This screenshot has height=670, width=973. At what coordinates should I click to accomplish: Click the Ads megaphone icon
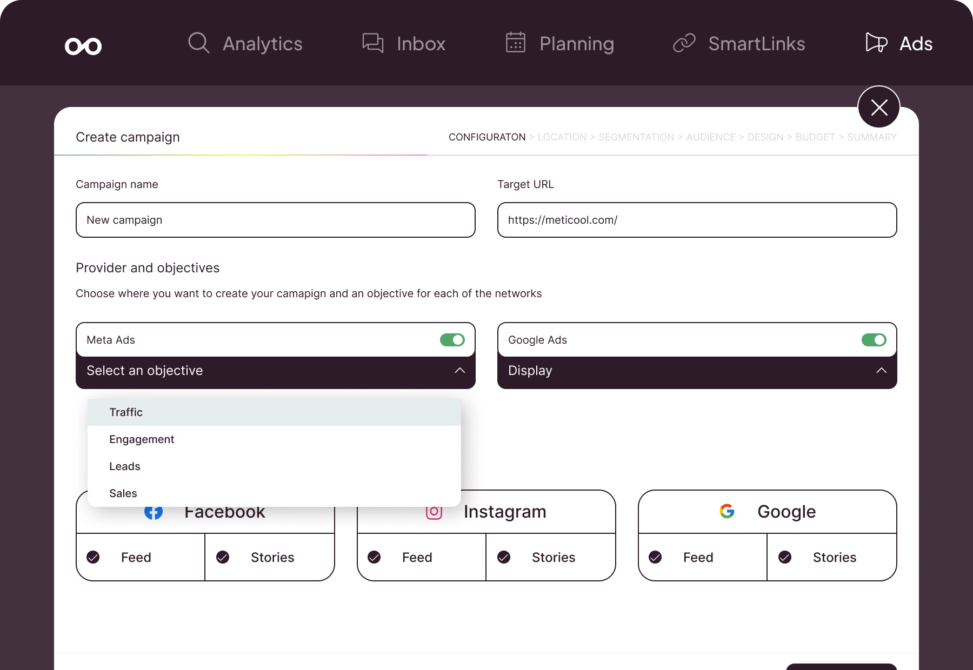pos(876,43)
